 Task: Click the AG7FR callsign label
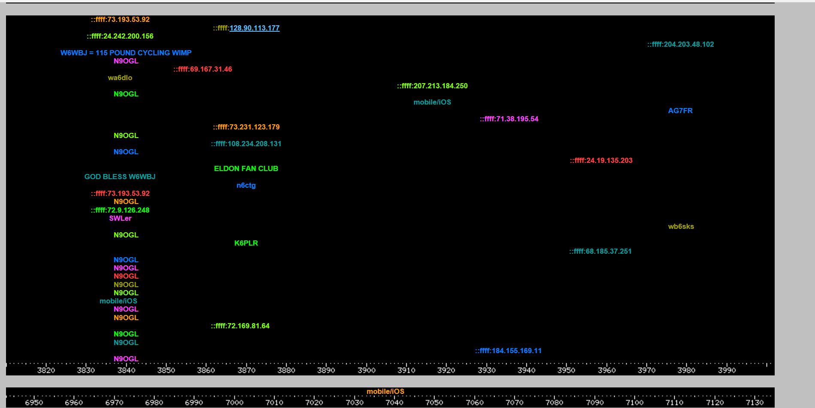(x=680, y=111)
